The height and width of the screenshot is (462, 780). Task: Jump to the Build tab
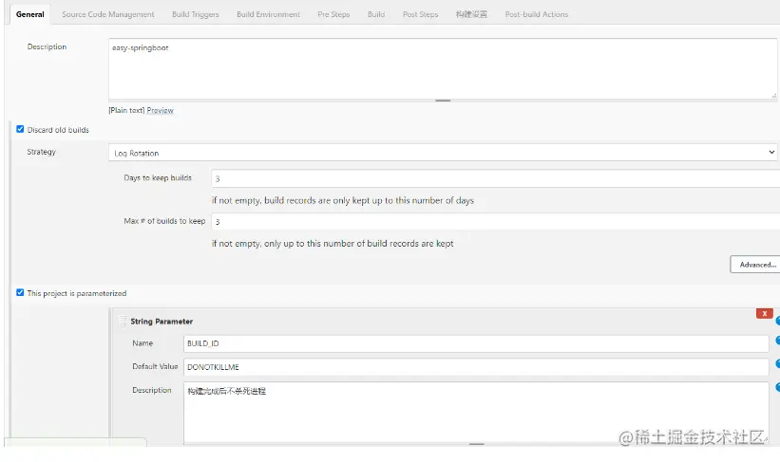point(376,14)
